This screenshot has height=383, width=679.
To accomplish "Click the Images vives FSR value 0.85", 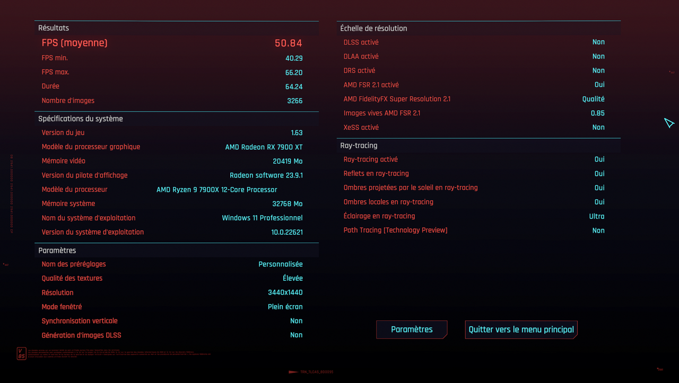I will tap(598, 113).
